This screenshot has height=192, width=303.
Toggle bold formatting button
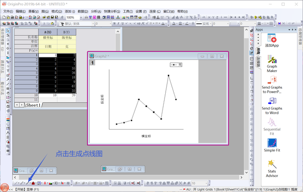(114, 24)
